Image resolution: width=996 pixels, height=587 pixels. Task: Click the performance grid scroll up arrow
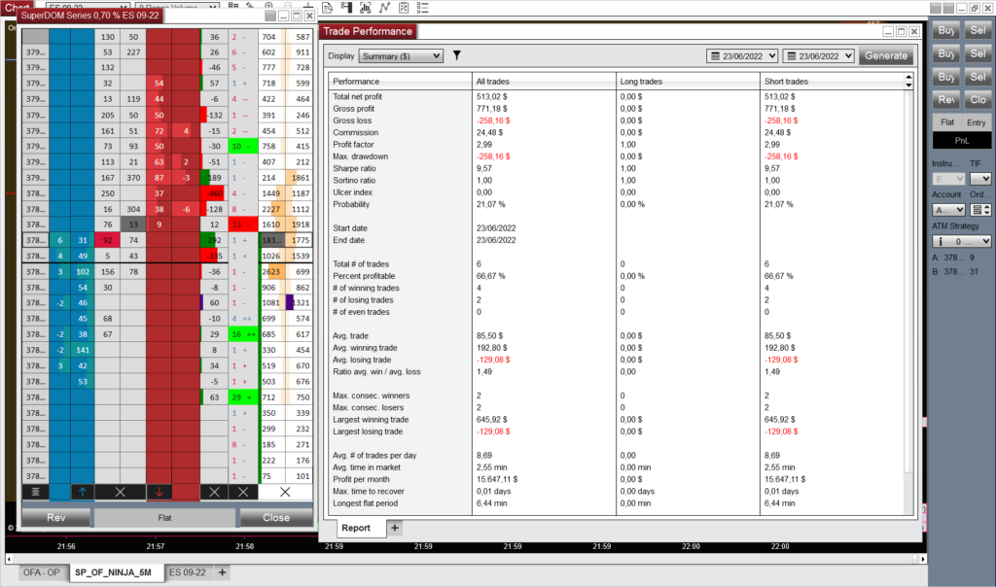(909, 77)
